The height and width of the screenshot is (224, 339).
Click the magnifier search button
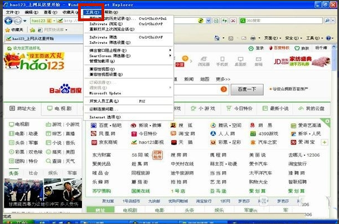pyautogui.click(x=327, y=21)
